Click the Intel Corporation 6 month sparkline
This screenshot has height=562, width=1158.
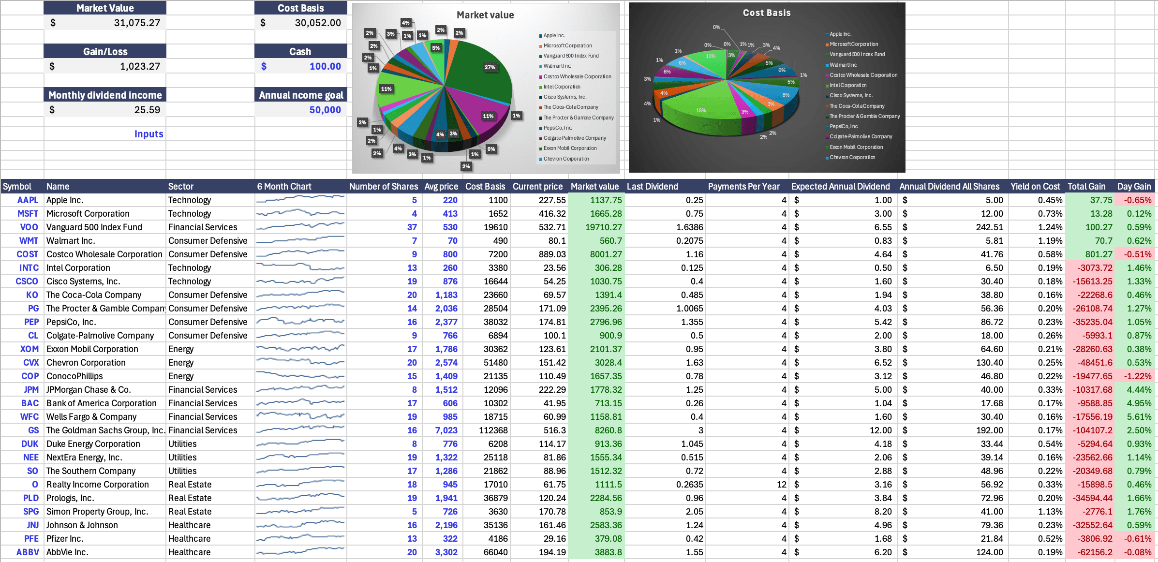[x=300, y=267]
